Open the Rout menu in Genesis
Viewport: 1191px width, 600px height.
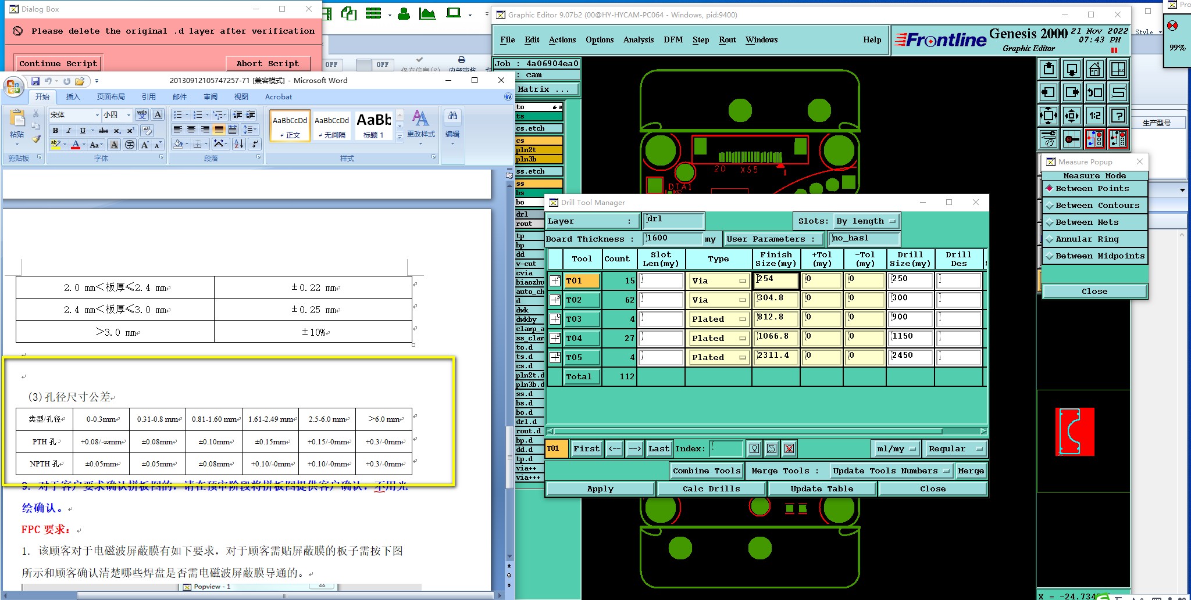click(x=727, y=39)
